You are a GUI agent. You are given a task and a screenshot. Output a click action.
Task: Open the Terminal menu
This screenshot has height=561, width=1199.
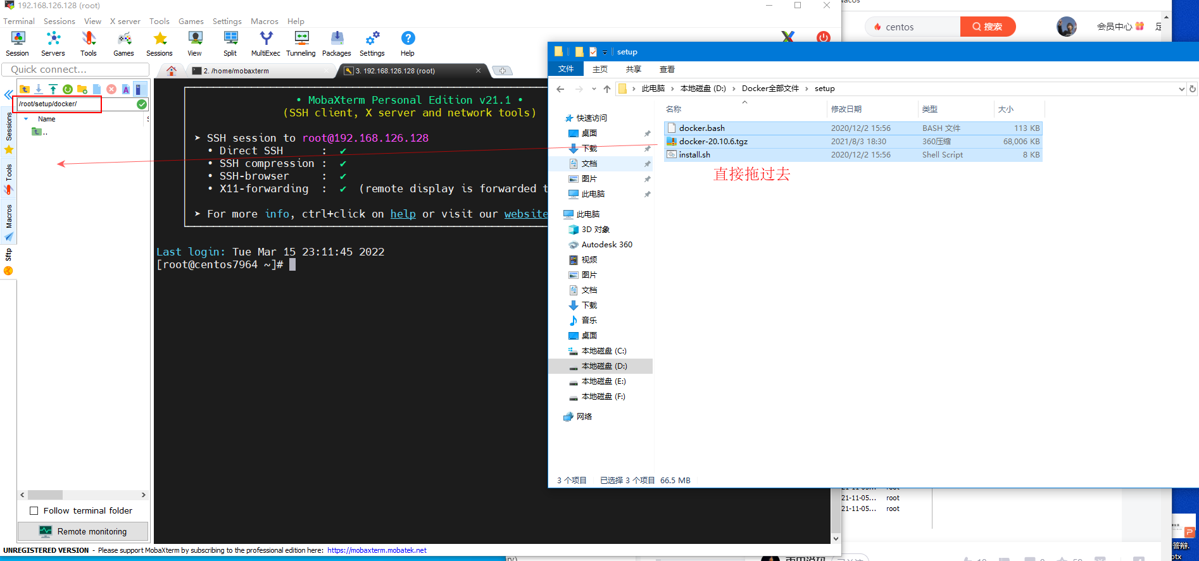(x=19, y=21)
